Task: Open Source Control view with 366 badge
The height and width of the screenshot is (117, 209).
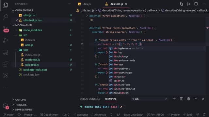Action: click(6, 29)
